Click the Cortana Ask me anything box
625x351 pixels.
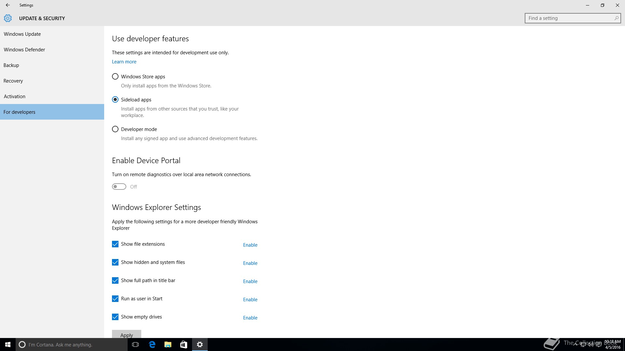(x=72, y=344)
